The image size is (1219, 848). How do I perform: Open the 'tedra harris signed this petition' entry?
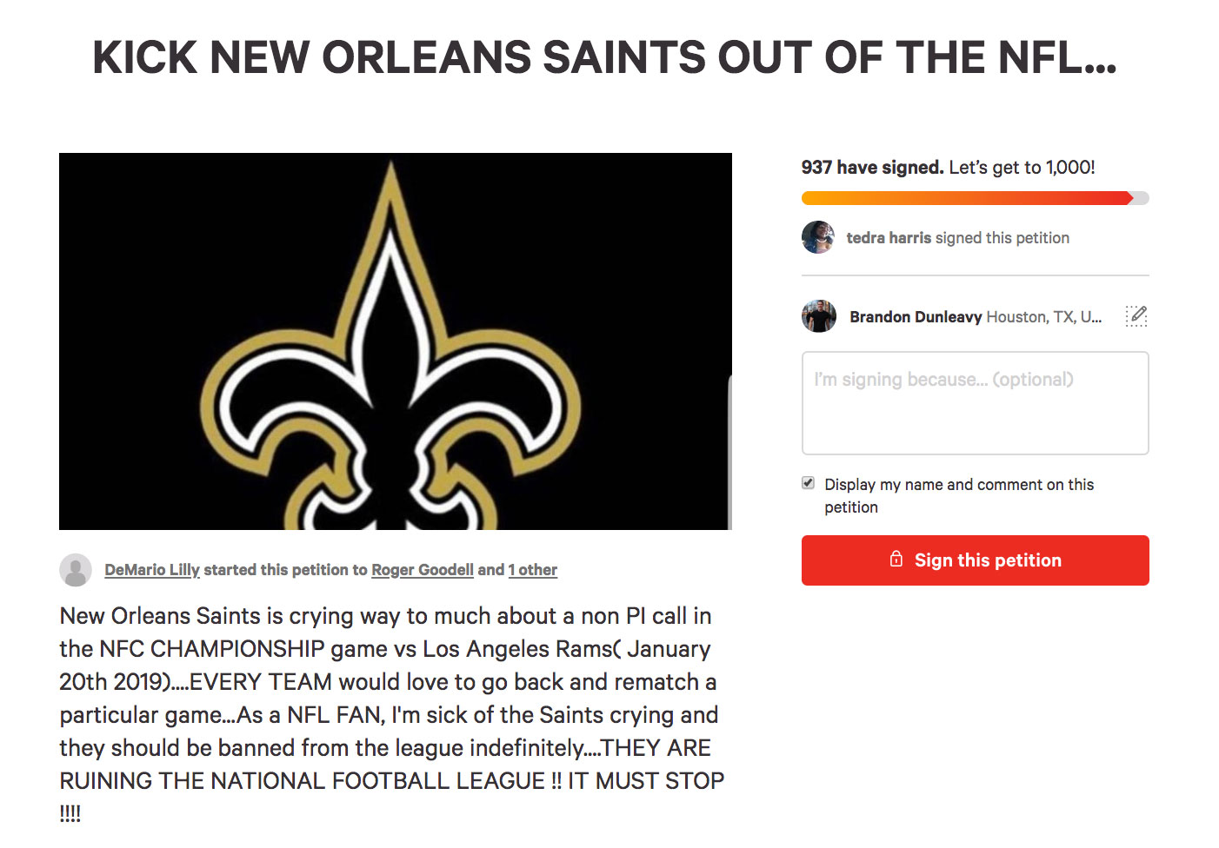pos(958,237)
